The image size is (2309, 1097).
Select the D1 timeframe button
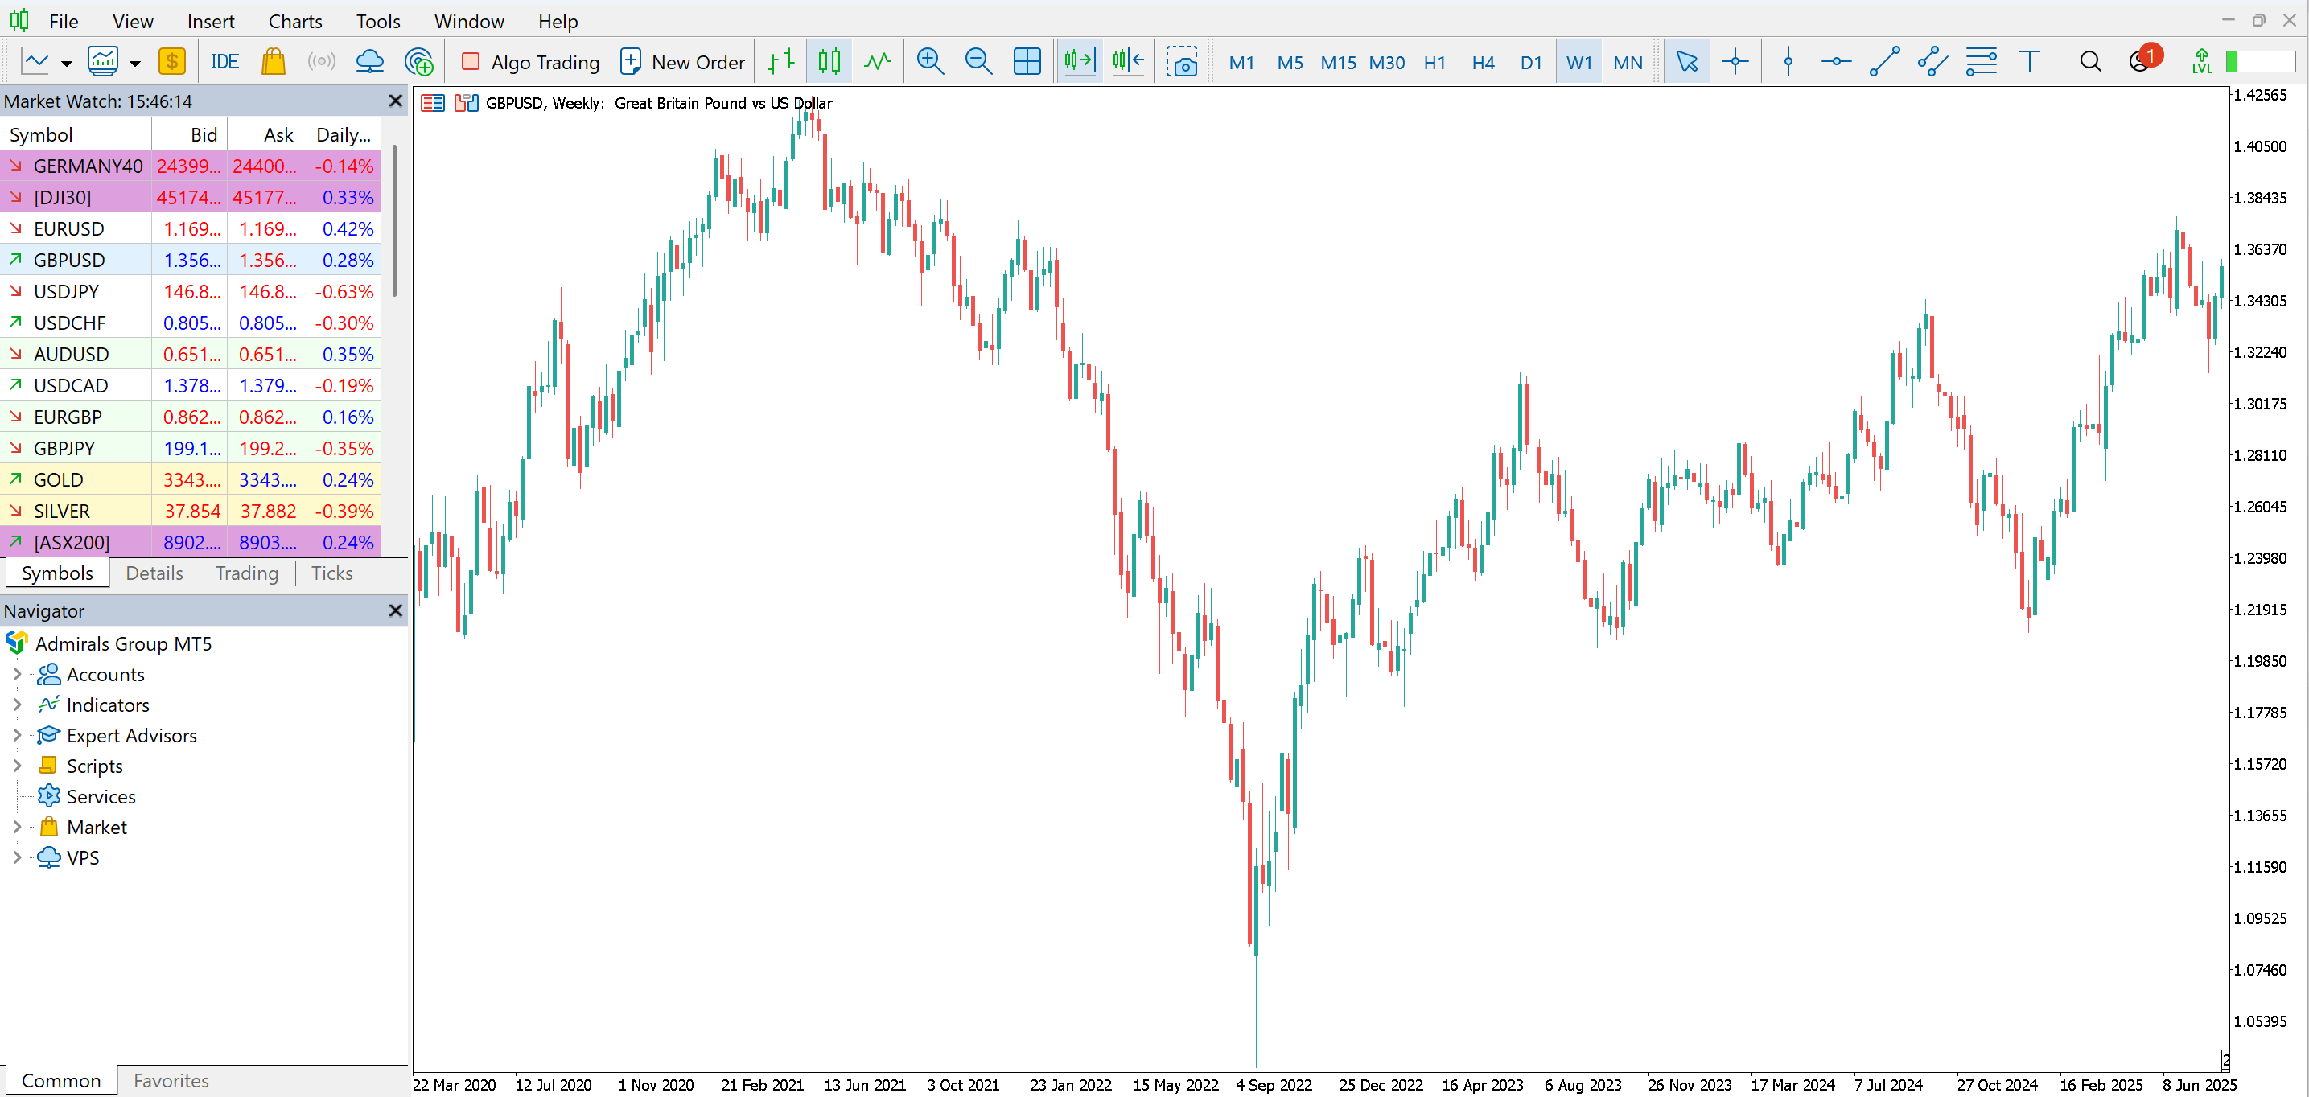[1531, 62]
